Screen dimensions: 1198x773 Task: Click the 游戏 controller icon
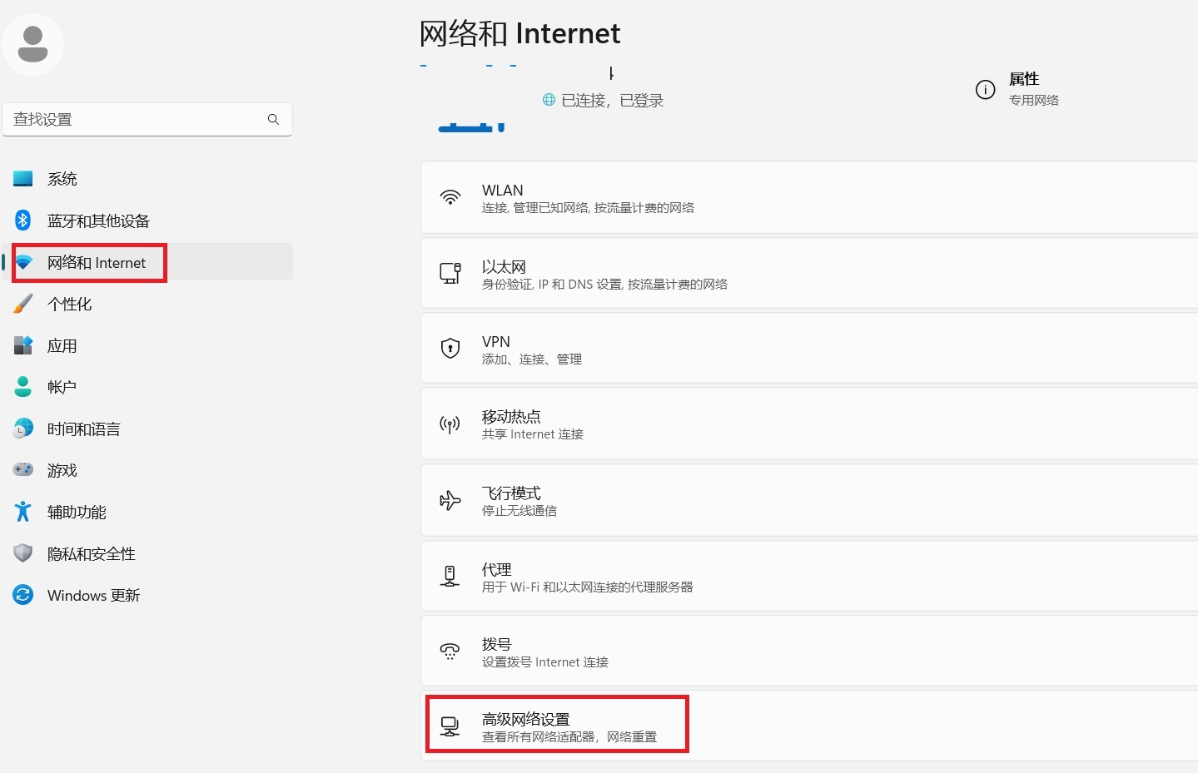point(22,469)
